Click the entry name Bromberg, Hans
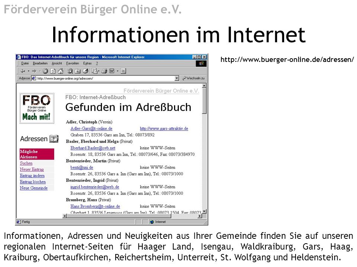The width and height of the screenshot is (357, 267). click(x=81, y=200)
